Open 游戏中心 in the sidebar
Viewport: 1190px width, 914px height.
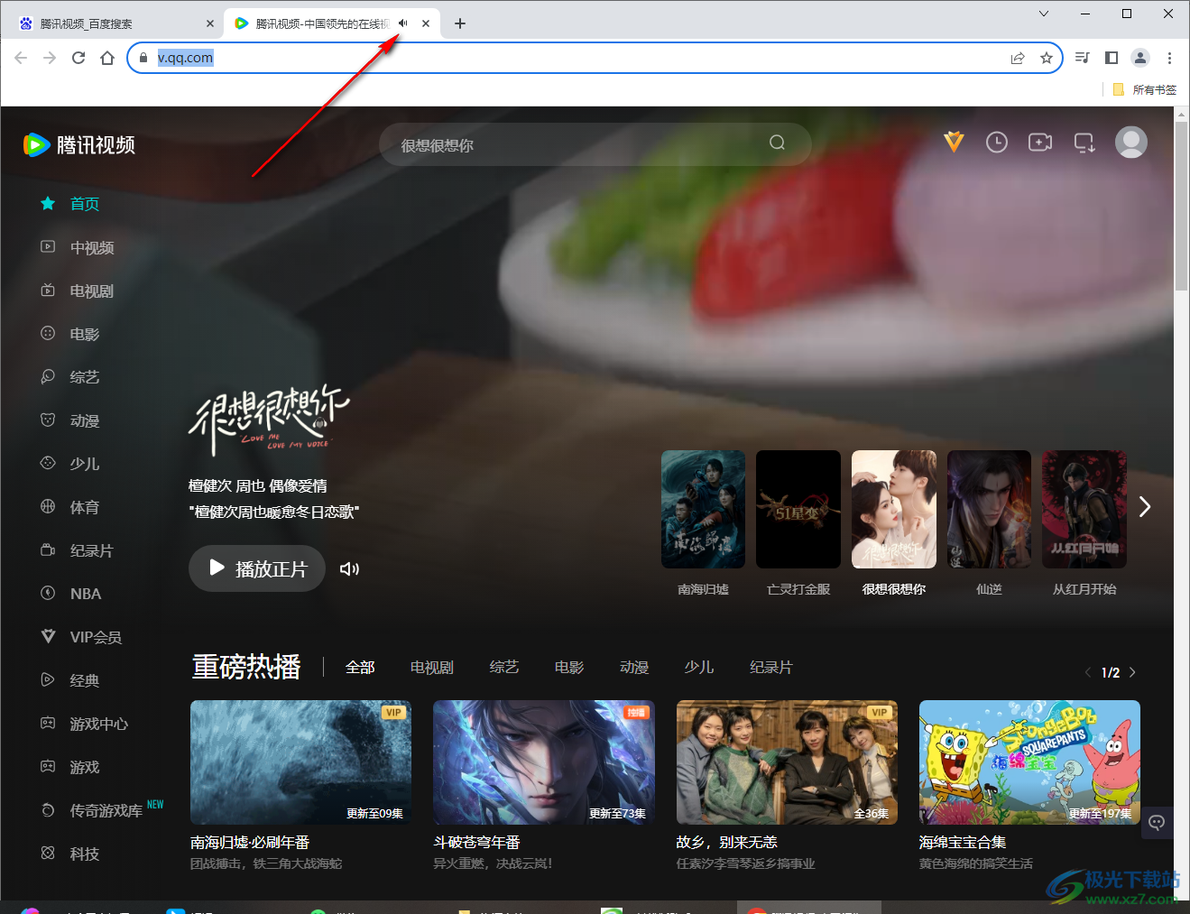pyautogui.click(x=85, y=724)
